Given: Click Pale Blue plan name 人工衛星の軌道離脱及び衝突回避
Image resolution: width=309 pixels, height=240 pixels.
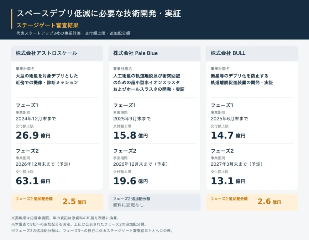Looking at the screenshot, I should click(x=147, y=76).
